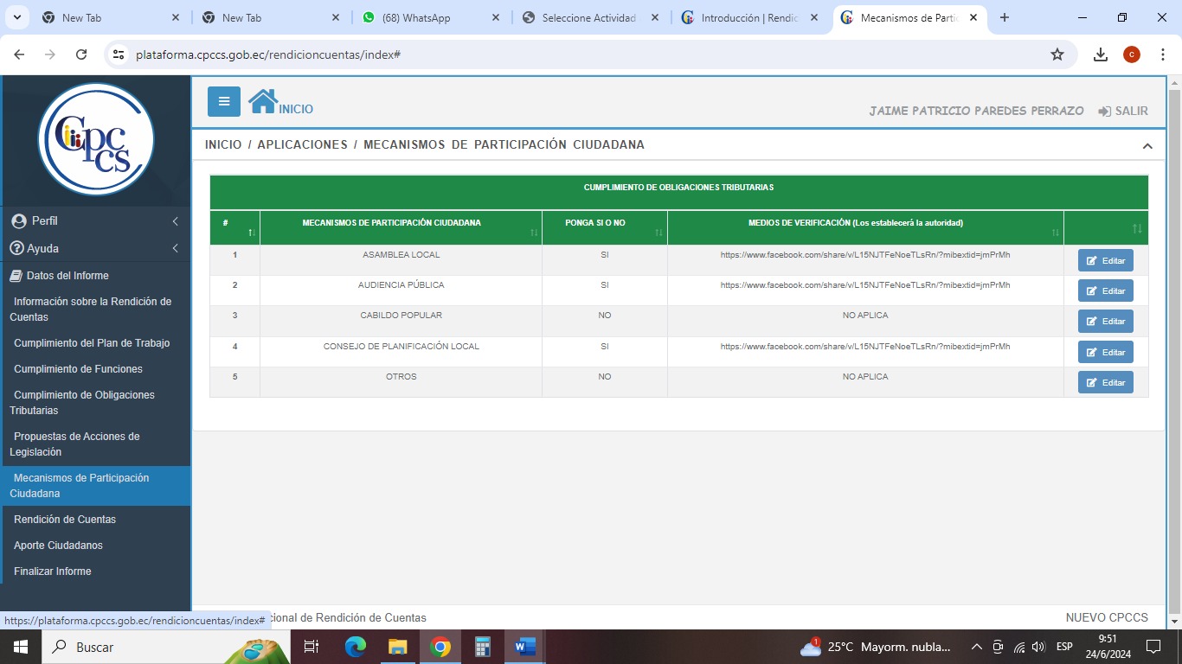Viewport: 1182px width, 664px height.
Task: Edit the Cabildo Popular row
Action: [x=1105, y=322]
